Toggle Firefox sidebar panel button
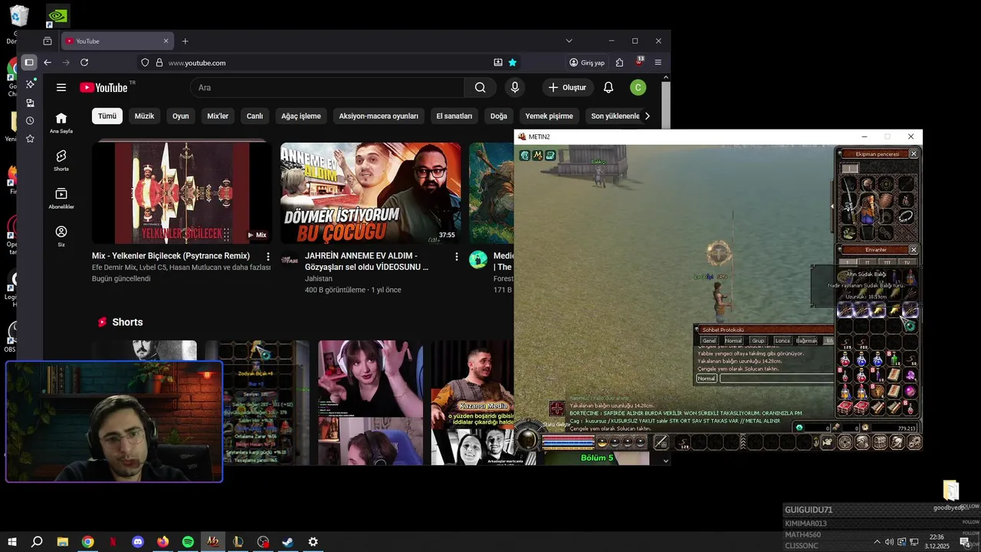 click(x=29, y=63)
